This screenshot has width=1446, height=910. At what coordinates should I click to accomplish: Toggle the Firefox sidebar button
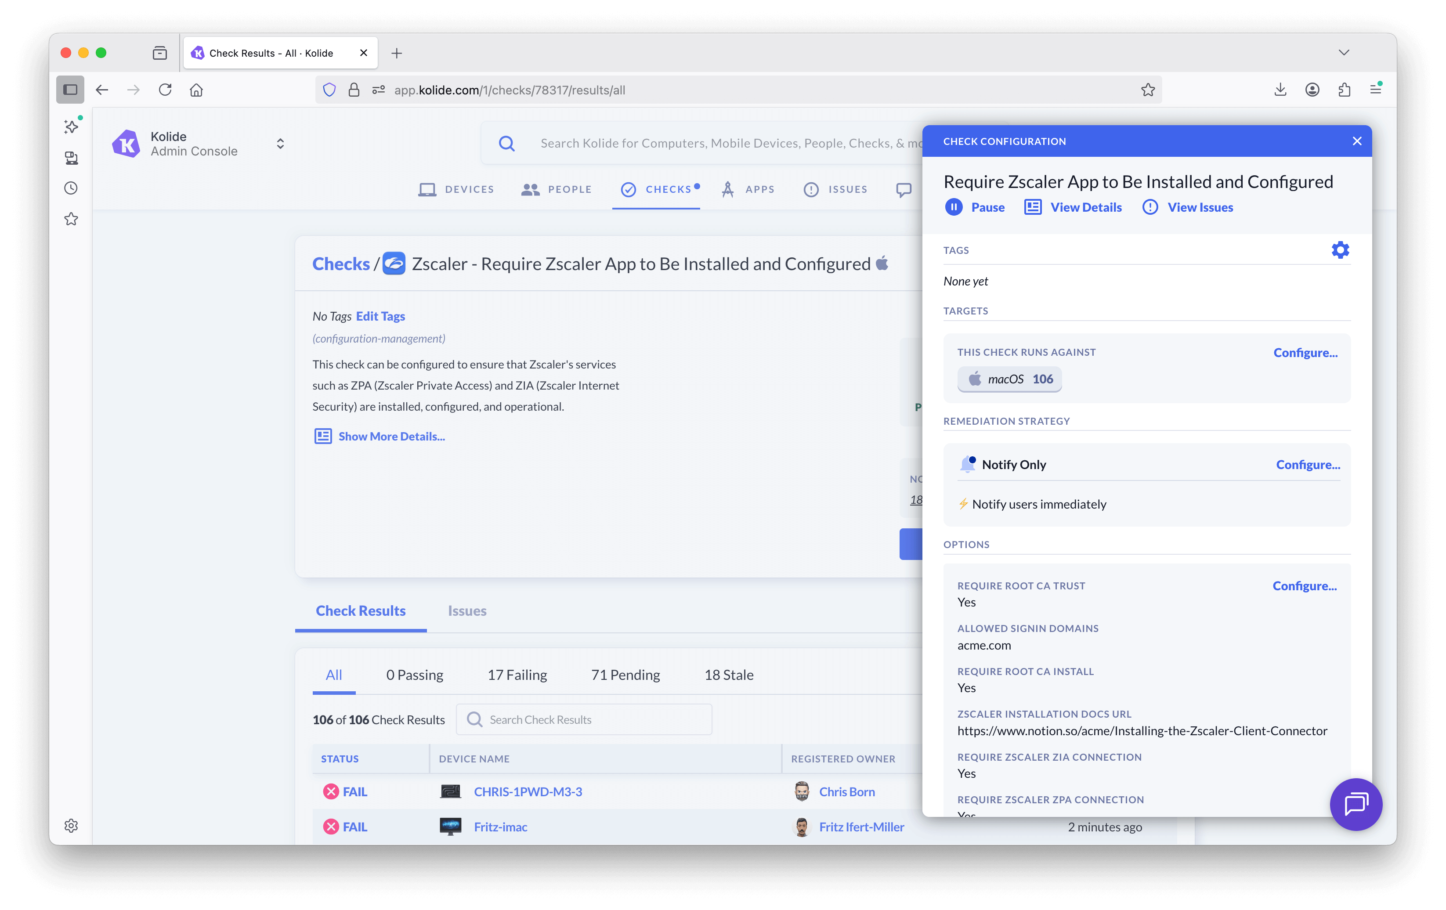click(70, 90)
